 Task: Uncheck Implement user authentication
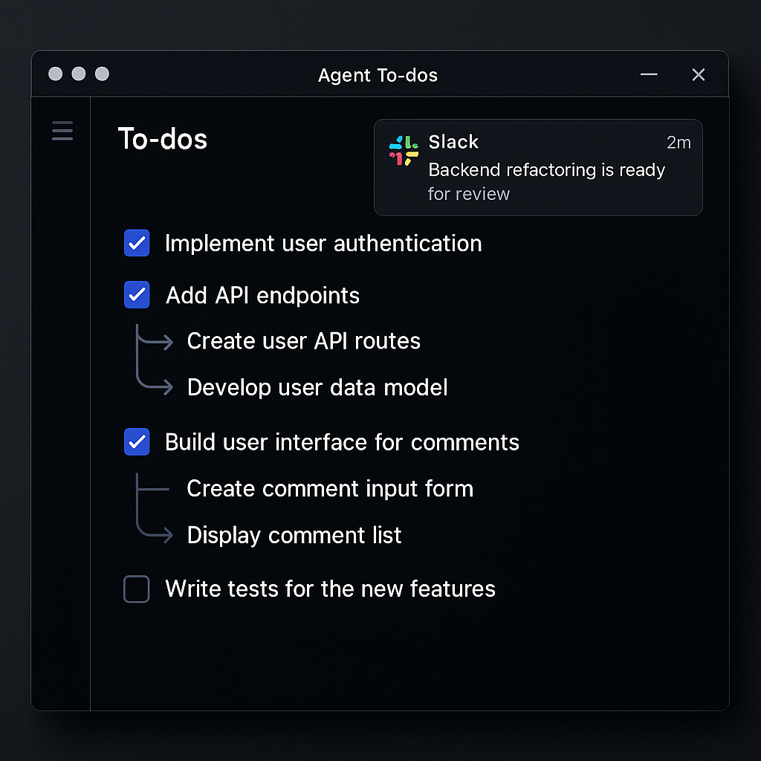(x=137, y=243)
